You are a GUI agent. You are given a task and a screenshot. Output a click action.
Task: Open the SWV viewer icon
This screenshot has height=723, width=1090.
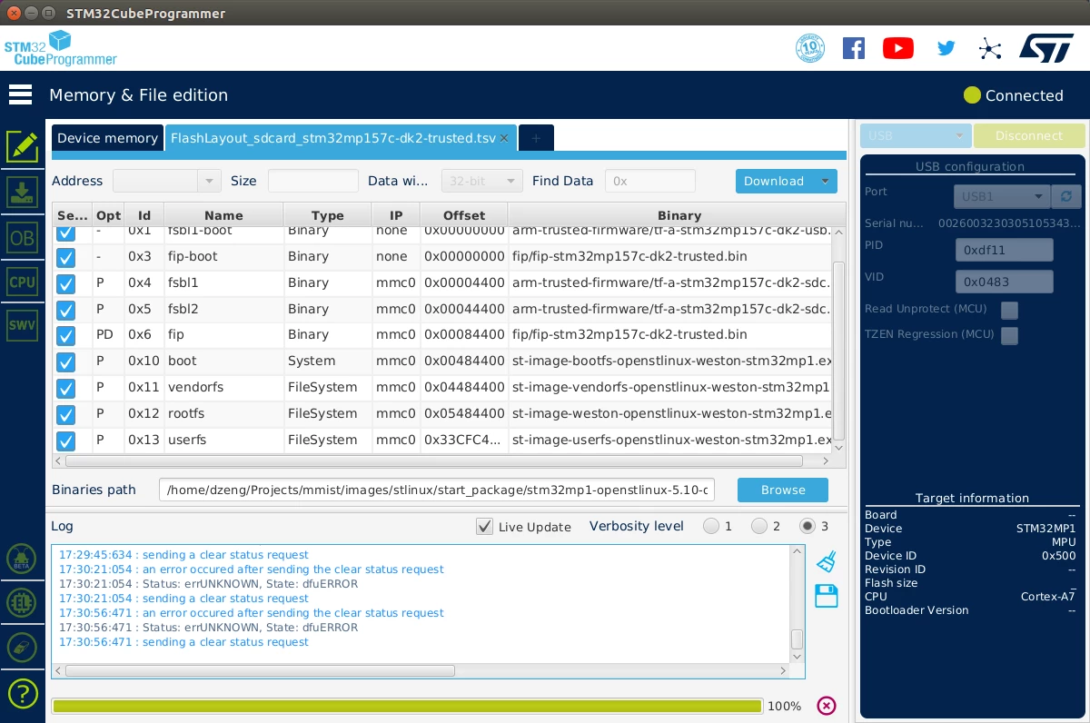click(x=22, y=325)
